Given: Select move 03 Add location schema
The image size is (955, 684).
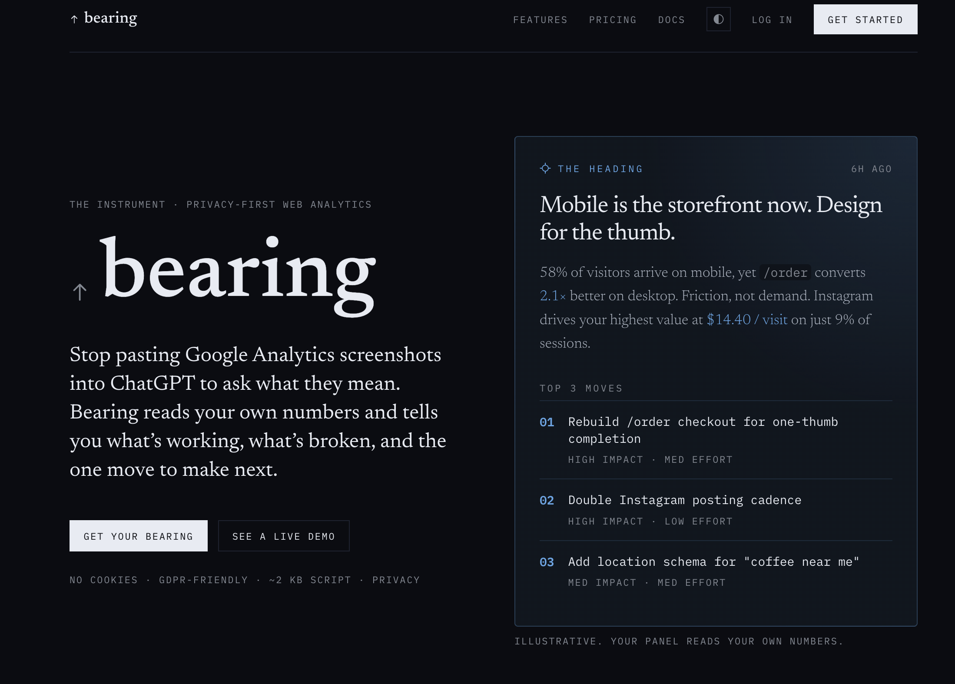Looking at the screenshot, I should pyautogui.click(x=716, y=571).
